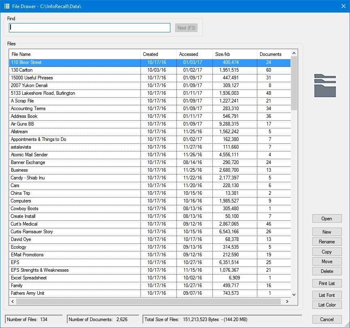Sort list by File Name column header

pos(75,54)
